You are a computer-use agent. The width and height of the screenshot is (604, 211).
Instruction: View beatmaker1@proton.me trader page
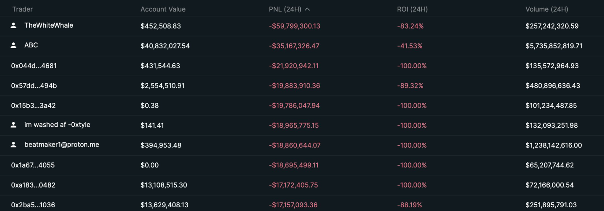[x=62, y=145]
